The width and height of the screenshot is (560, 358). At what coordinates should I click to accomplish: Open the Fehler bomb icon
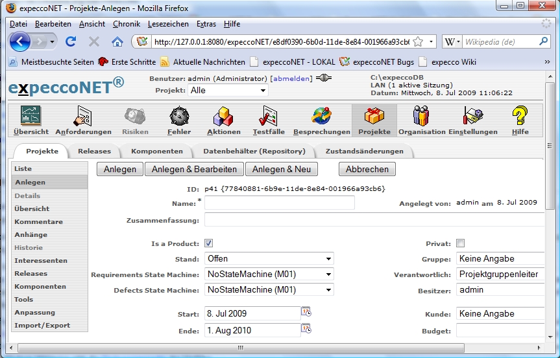[x=179, y=117]
